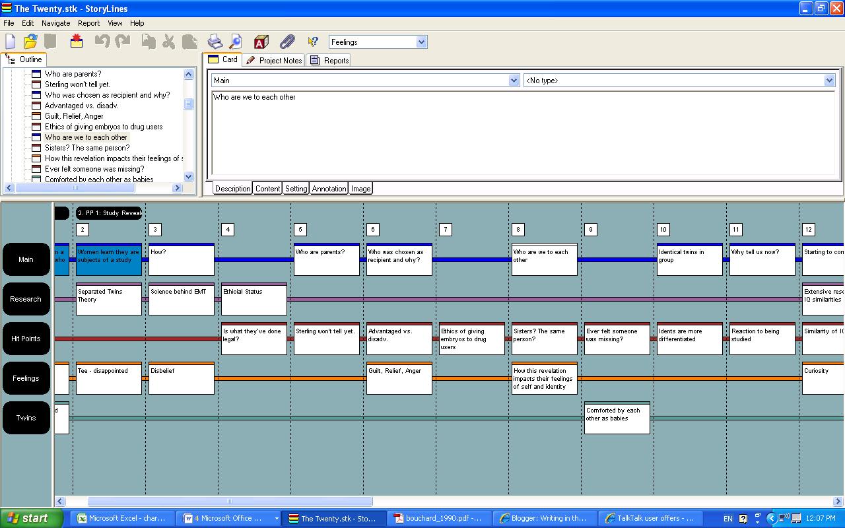Cut with the scissors icon

[x=169, y=42]
